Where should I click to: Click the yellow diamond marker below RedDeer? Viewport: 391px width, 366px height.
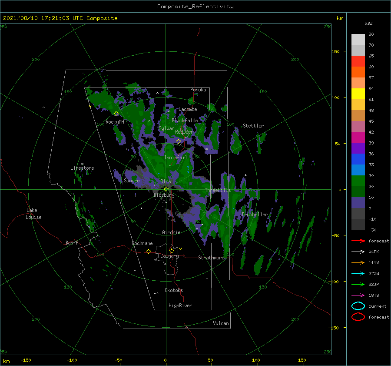pyautogui.click(x=179, y=141)
